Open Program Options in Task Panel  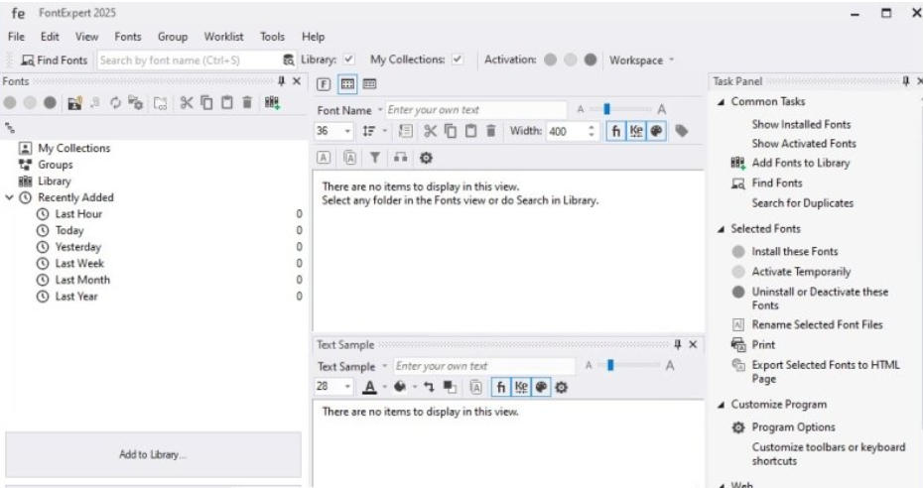click(x=794, y=427)
